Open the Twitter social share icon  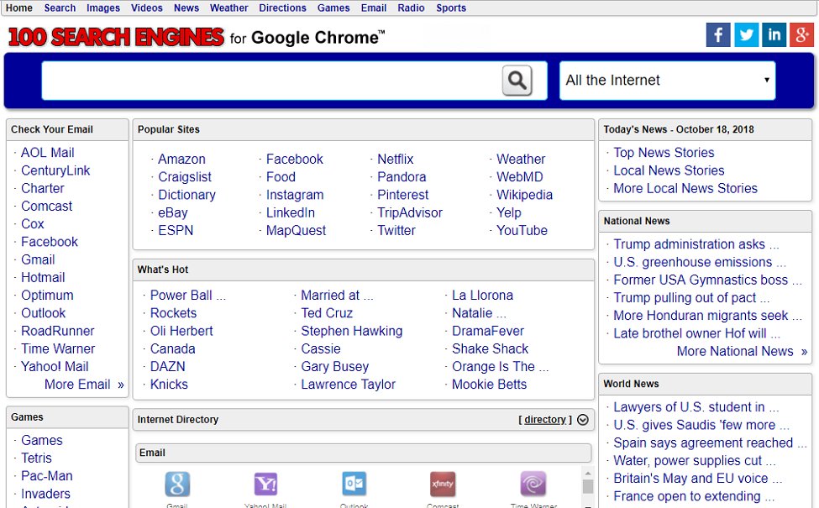click(x=747, y=35)
